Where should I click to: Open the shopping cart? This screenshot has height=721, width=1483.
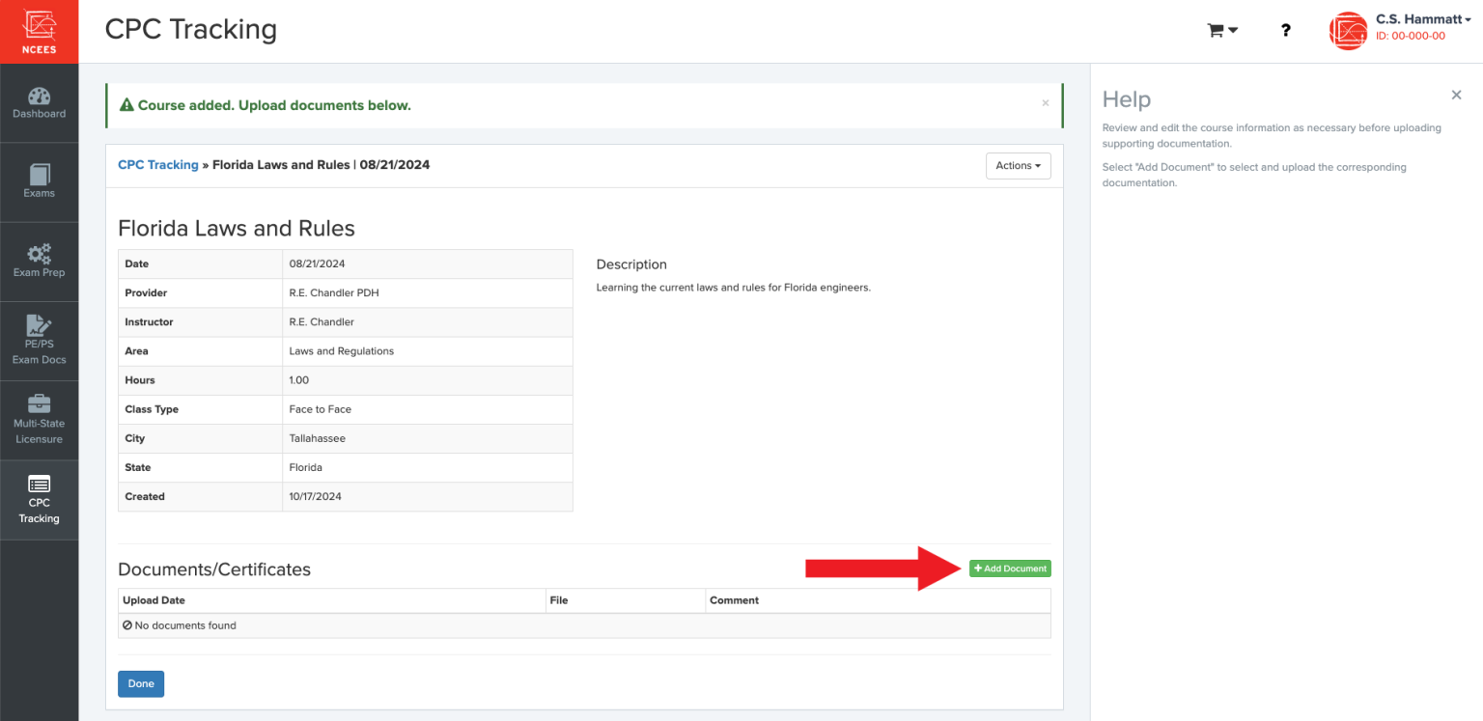(x=1217, y=30)
